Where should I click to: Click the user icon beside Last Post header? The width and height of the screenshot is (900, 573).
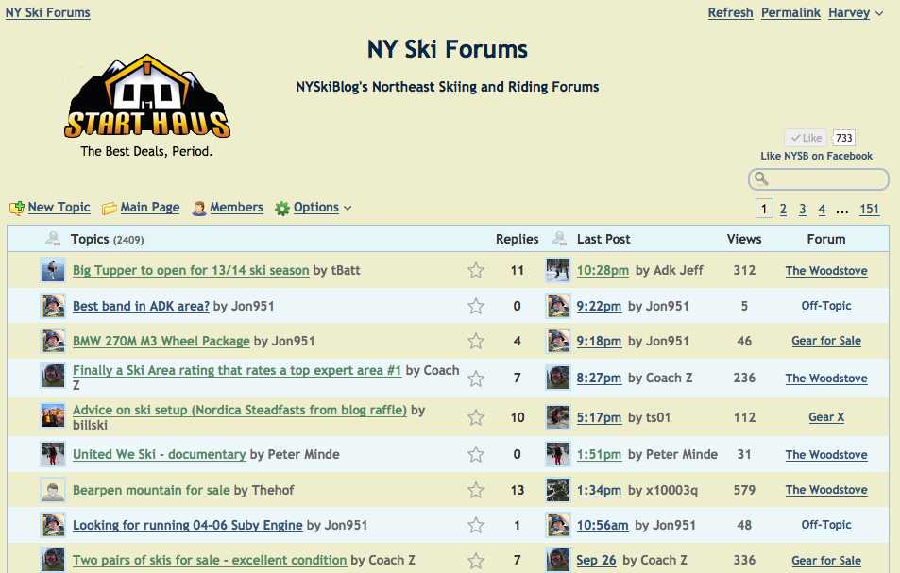tap(559, 239)
